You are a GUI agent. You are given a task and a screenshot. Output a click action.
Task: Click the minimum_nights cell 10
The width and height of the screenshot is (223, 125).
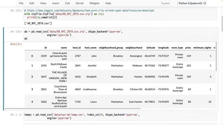pos(210,102)
